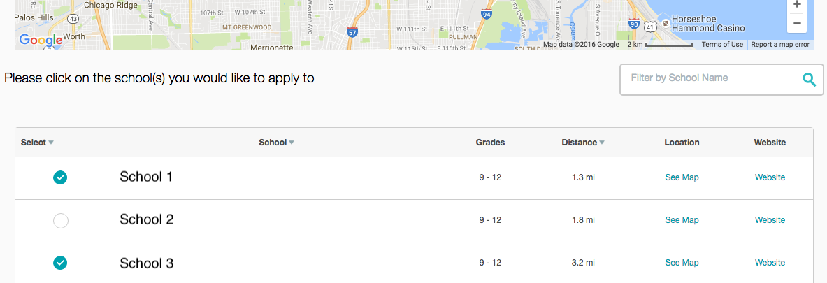
Task: Zoom out on the map
Action: pos(797,24)
